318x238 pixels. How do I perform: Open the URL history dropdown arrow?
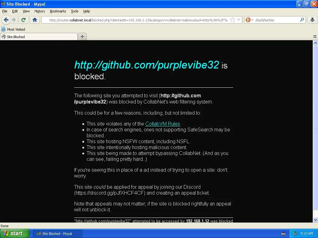click(x=239, y=20)
